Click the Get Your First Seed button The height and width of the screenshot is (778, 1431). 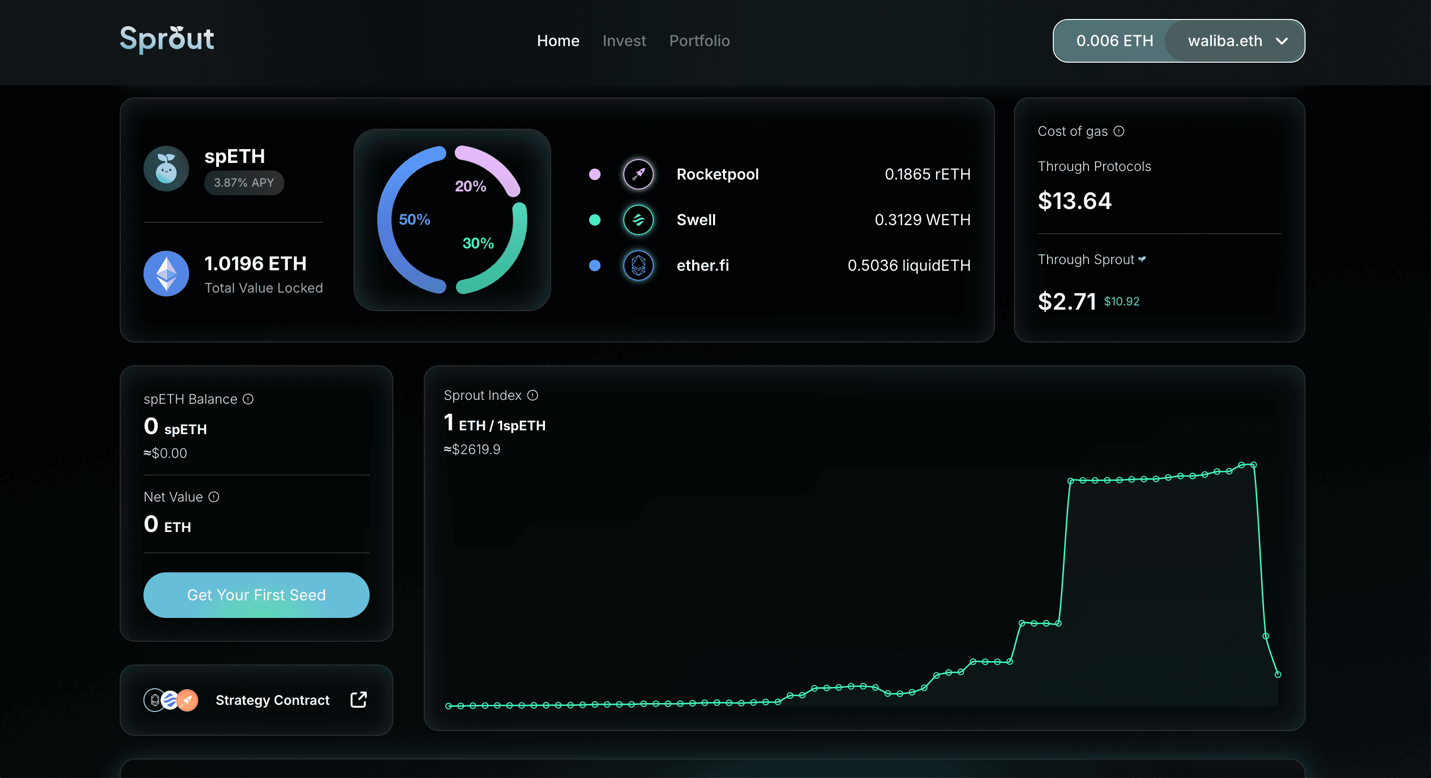(256, 595)
